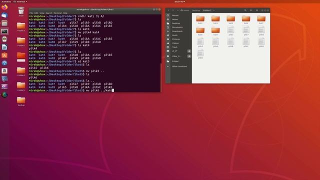Open the Edit menu in Terminal
Image resolution: width=320 pixels, height=180 pixels.
[x=36, y=13]
